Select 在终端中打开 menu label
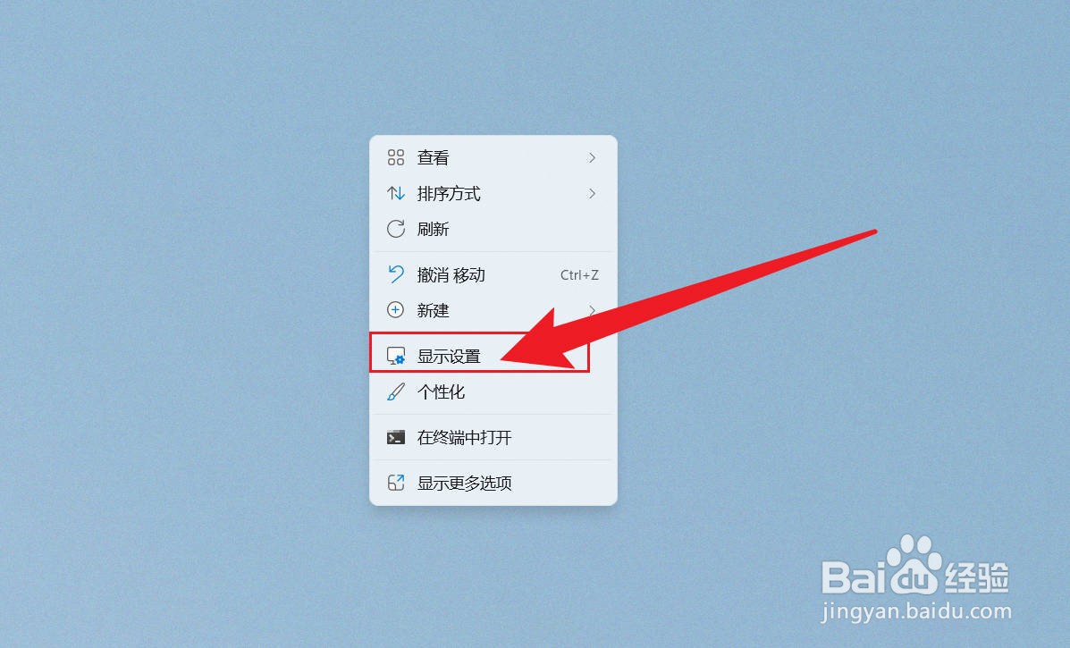 coord(464,437)
